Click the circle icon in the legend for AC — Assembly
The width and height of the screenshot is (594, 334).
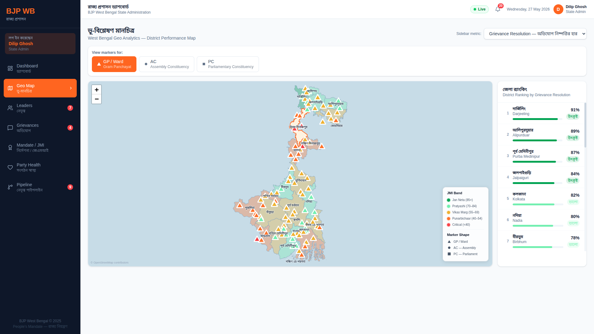(x=449, y=248)
